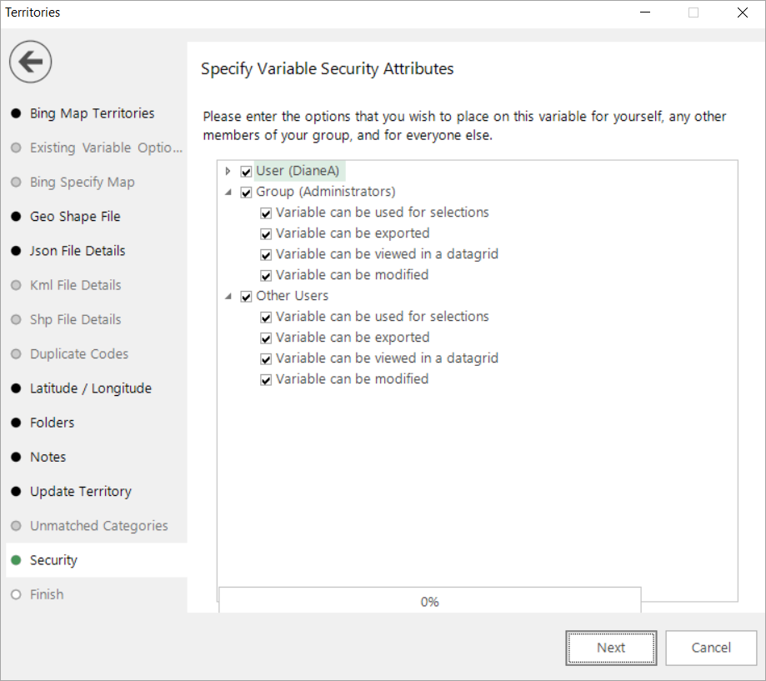Select the User (DianeA) tree label
The height and width of the screenshot is (681, 766).
pos(298,171)
